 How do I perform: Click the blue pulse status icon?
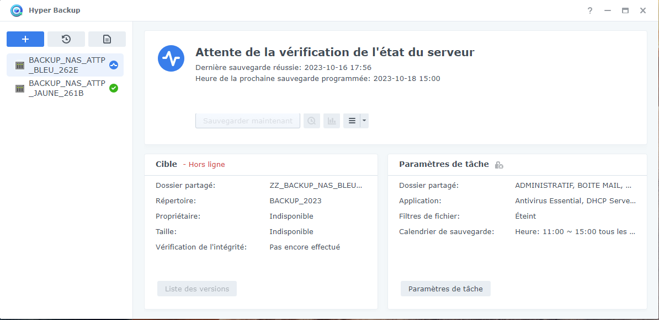click(x=171, y=58)
